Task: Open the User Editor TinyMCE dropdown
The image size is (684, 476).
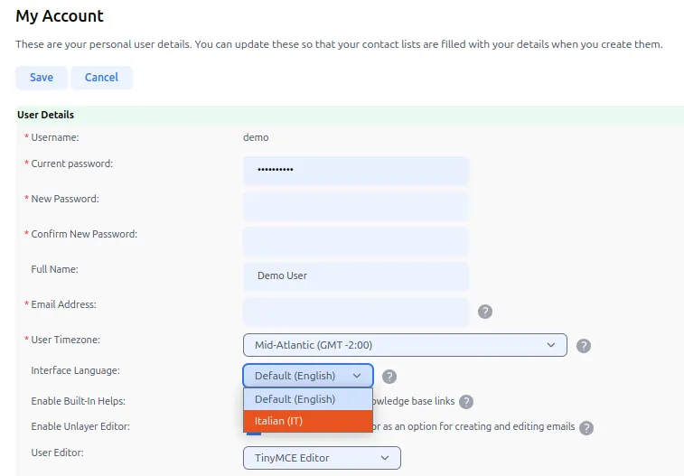Action: tap(322, 458)
